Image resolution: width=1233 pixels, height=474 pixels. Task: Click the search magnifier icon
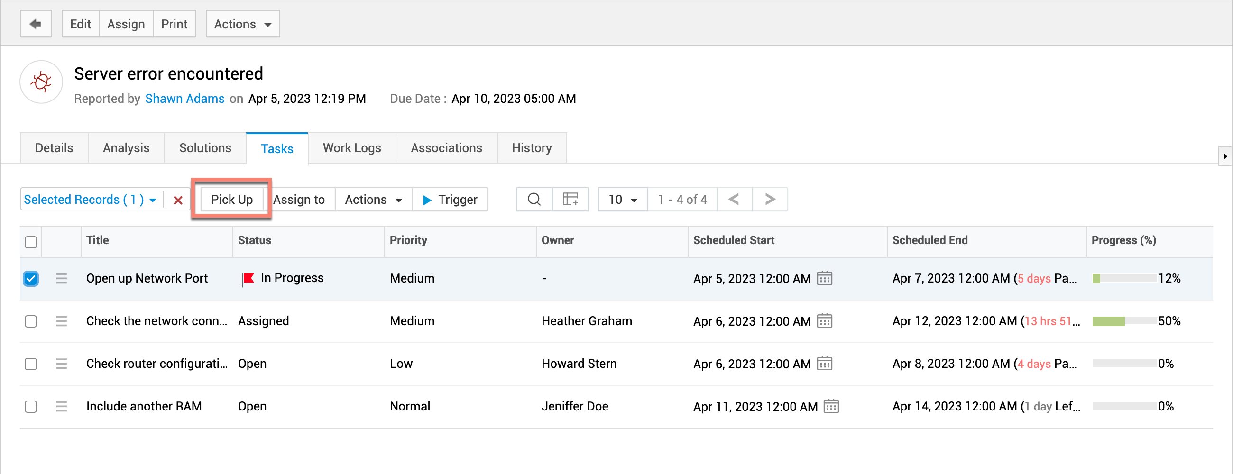[534, 199]
